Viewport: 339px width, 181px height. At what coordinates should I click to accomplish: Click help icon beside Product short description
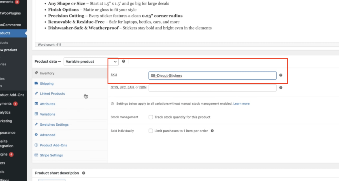(x=84, y=173)
